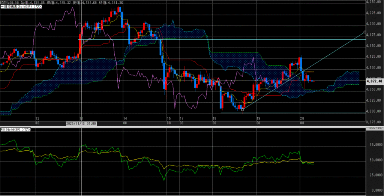Select the trendline's upper-right endpoint handle
This screenshot has width=384, height=196.
[x=365, y=32]
